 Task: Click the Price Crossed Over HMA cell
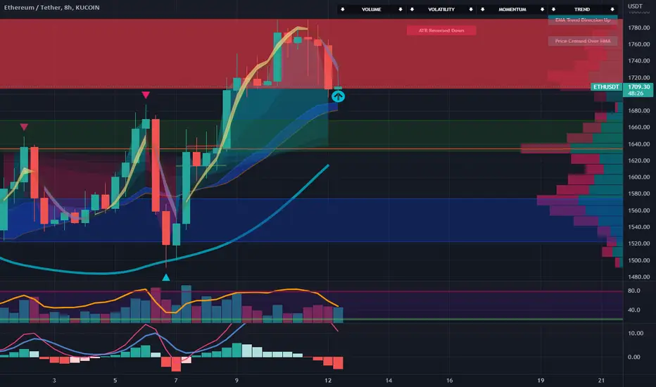[x=582, y=41]
